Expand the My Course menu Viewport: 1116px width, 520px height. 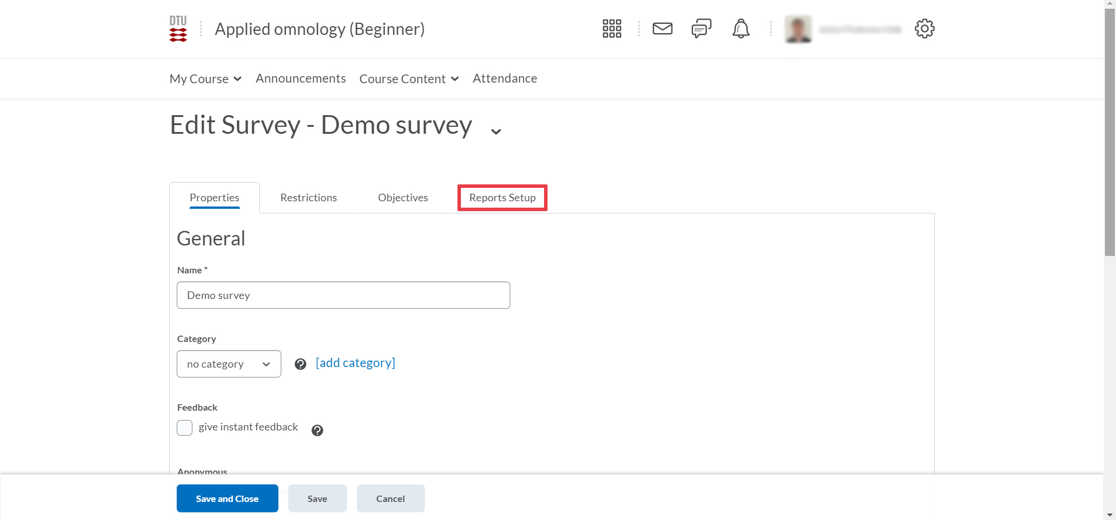click(x=205, y=79)
